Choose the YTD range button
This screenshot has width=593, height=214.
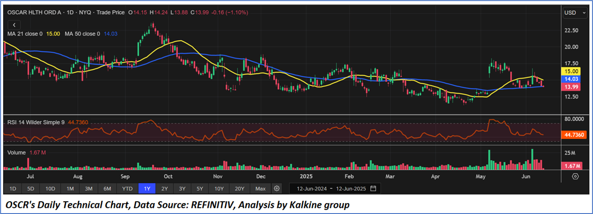pyautogui.click(x=127, y=189)
